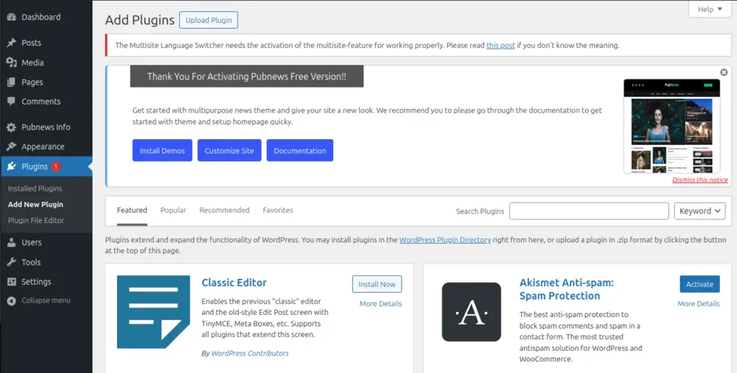Click the Plugins update count badge
Screen dimensions: 737x373
56,166
